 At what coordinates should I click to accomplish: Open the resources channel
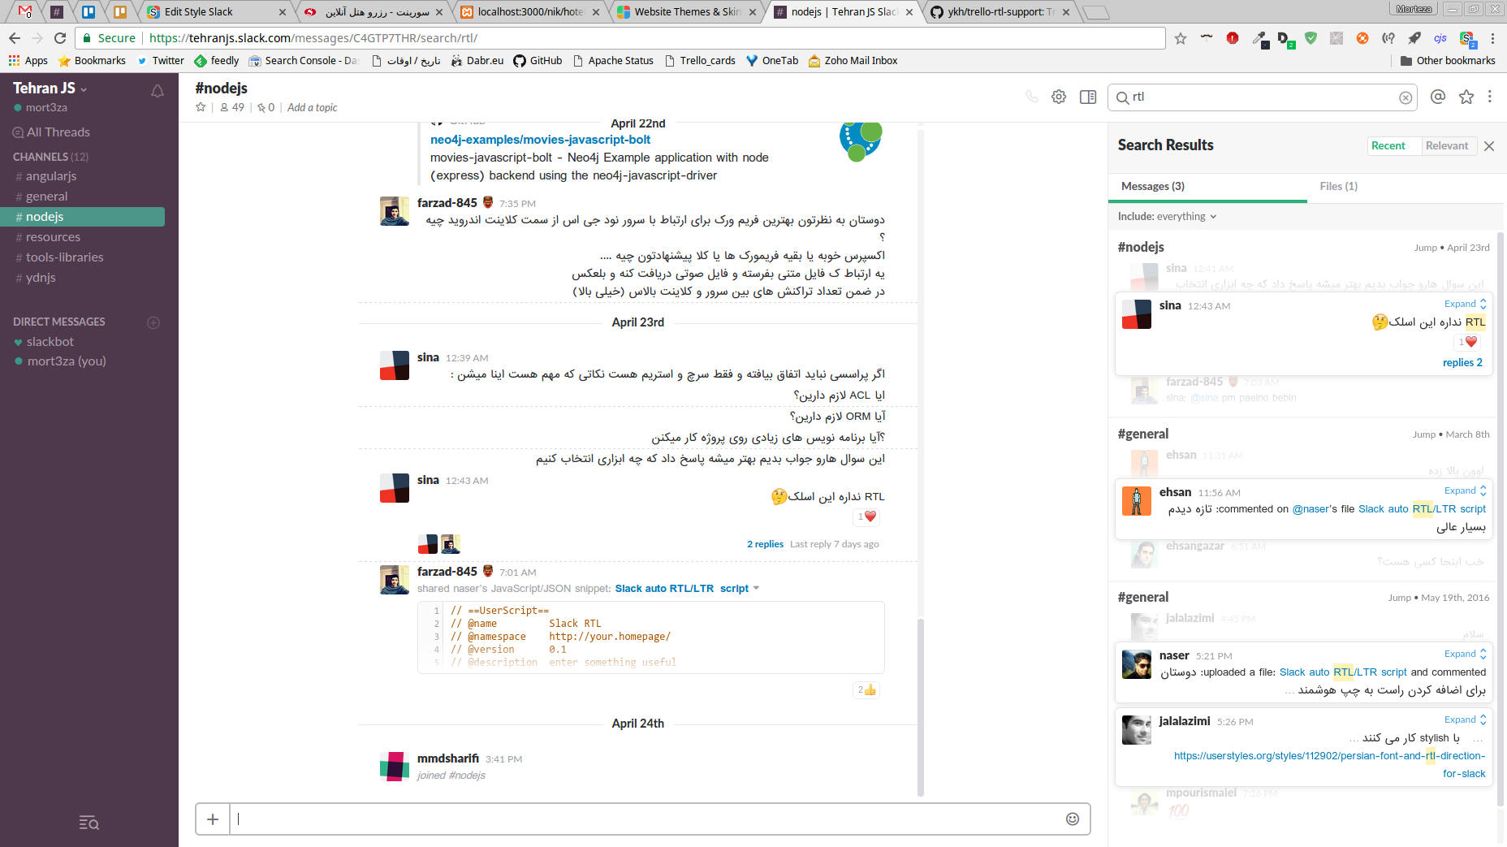coord(53,236)
